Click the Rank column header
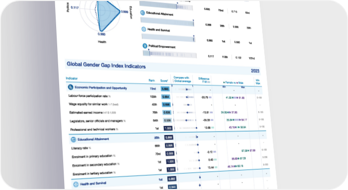Viewport: 348px width, 190px height. point(152,80)
